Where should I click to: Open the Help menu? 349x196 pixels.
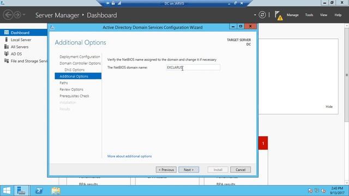click(338, 15)
